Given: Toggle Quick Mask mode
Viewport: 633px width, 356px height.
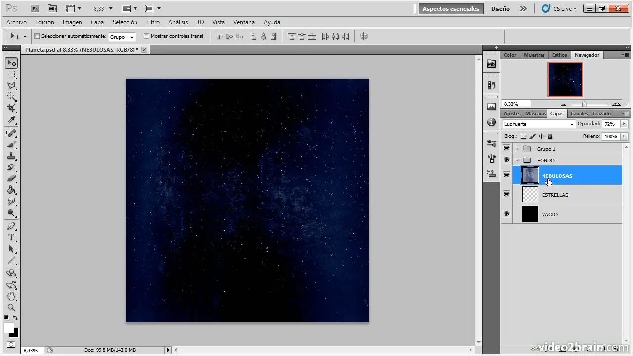Looking at the screenshot, I should pyautogui.click(x=11, y=344).
